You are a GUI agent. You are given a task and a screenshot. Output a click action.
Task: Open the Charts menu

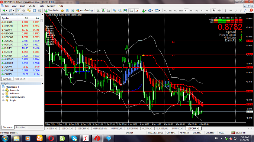click(x=32, y=6)
